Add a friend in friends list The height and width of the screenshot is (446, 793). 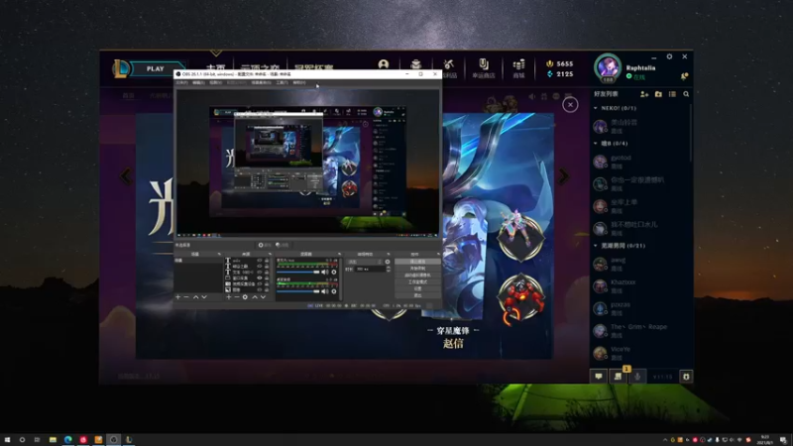coord(644,94)
